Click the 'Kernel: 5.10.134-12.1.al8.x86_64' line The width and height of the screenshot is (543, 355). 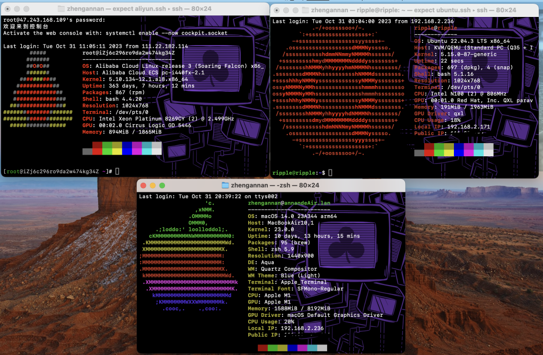click(x=135, y=79)
